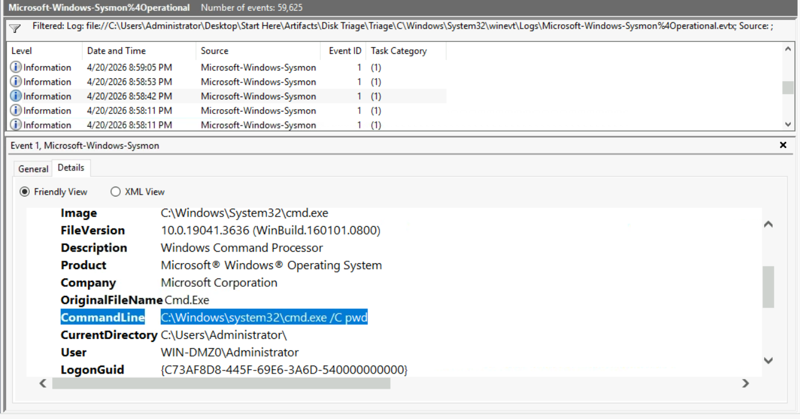Click details horizontal scroll left arrow
This screenshot has width=800, height=419.
pos(42,383)
